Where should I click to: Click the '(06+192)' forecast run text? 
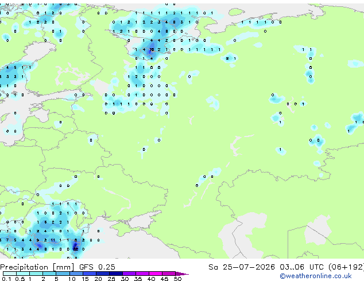click(x=346, y=267)
